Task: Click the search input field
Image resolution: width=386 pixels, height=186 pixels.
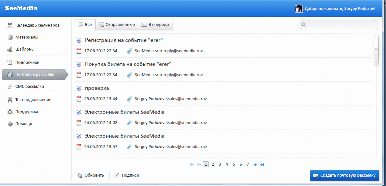Action: click(x=339, y=25)
